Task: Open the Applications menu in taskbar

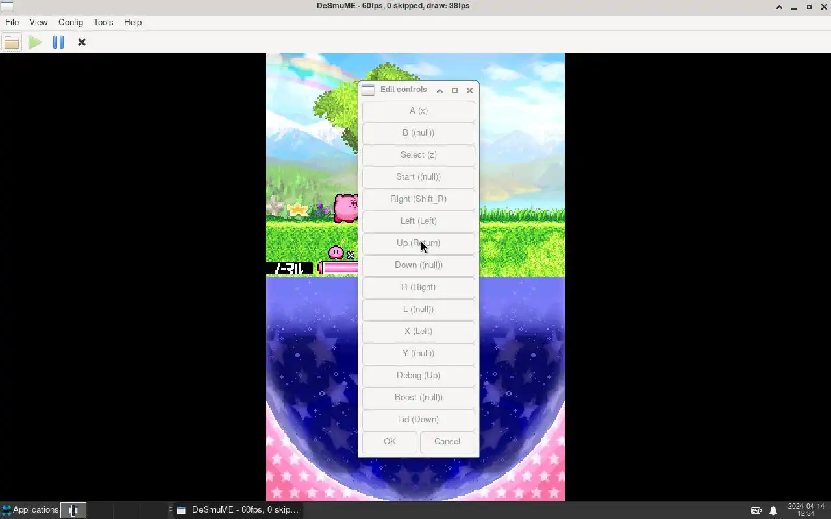Action: (30, 510)
